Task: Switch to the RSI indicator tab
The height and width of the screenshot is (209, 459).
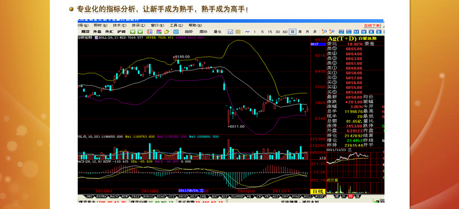Action: [x=224, y=196]
